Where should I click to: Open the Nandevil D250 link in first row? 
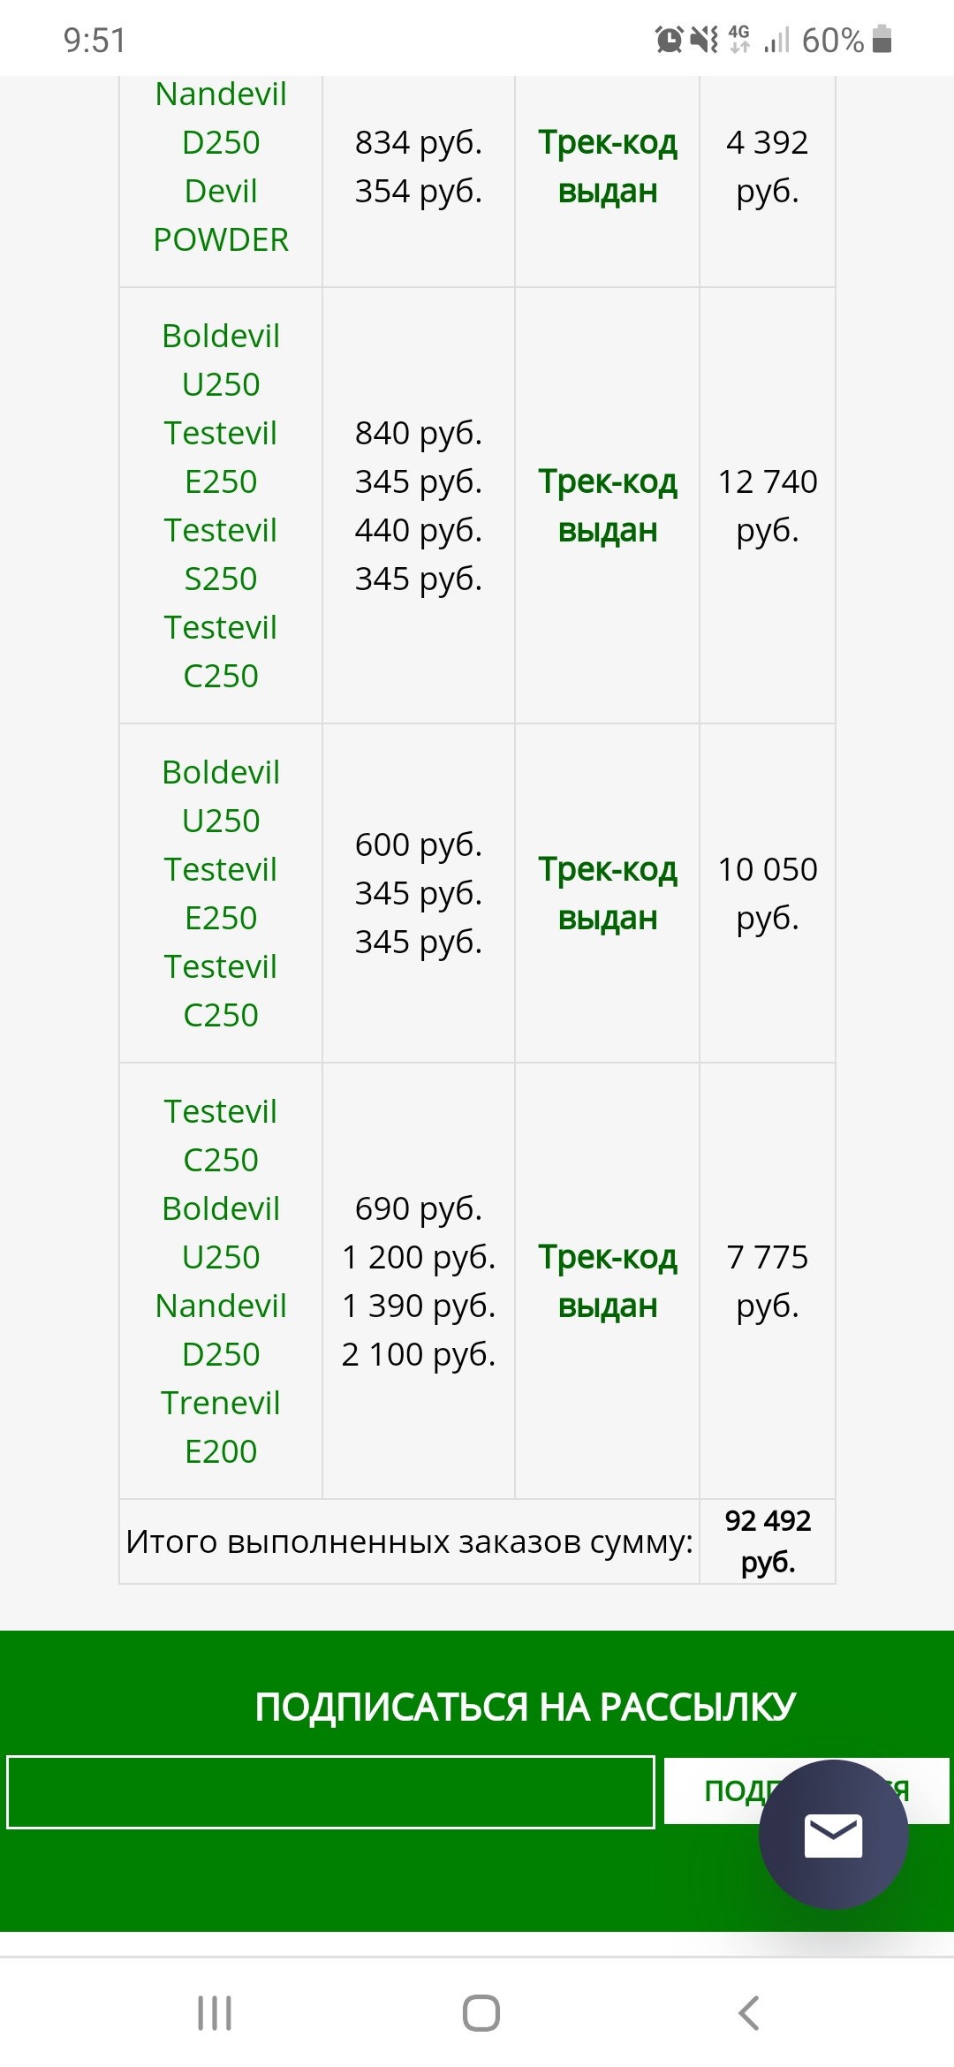coord(221,118)
